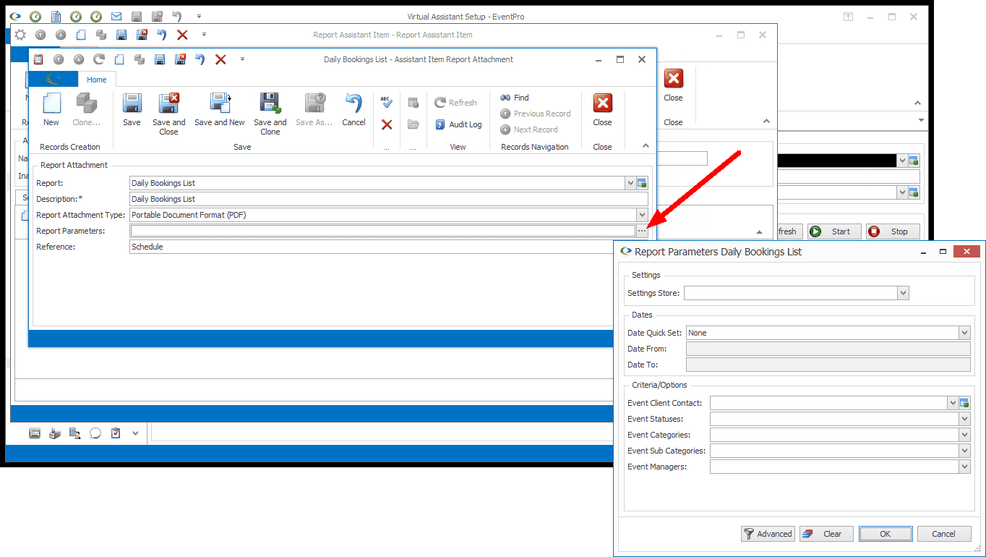Image resolution: width=986 pixels, height=557 pixels.
Task: Open the Audit Log view
Action: tap(458, 124)
